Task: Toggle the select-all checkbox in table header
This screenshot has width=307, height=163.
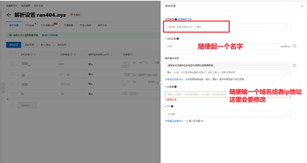Action: pos(12,54)
